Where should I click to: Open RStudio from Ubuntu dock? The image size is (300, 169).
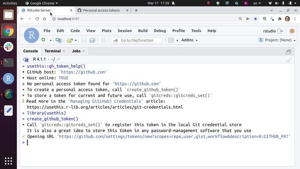[8, 78]
